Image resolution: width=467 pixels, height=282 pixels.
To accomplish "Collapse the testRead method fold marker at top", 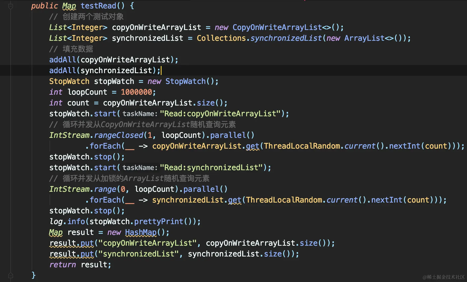I will [x=11, y=6].
